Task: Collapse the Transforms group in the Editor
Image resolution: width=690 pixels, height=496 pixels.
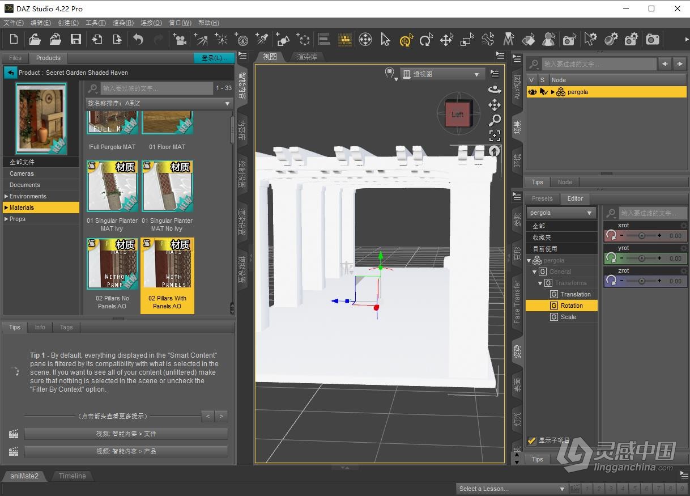Action: pos(539,283)
